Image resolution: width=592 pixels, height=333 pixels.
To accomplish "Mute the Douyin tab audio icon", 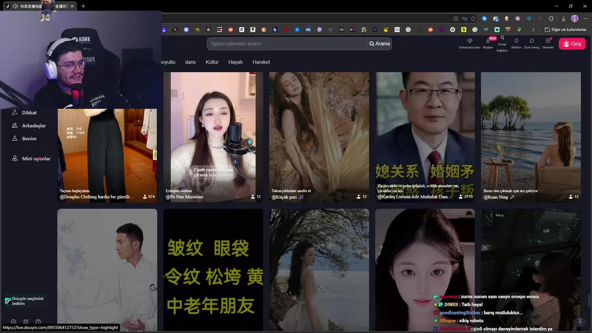I will [x=15, y=6].
